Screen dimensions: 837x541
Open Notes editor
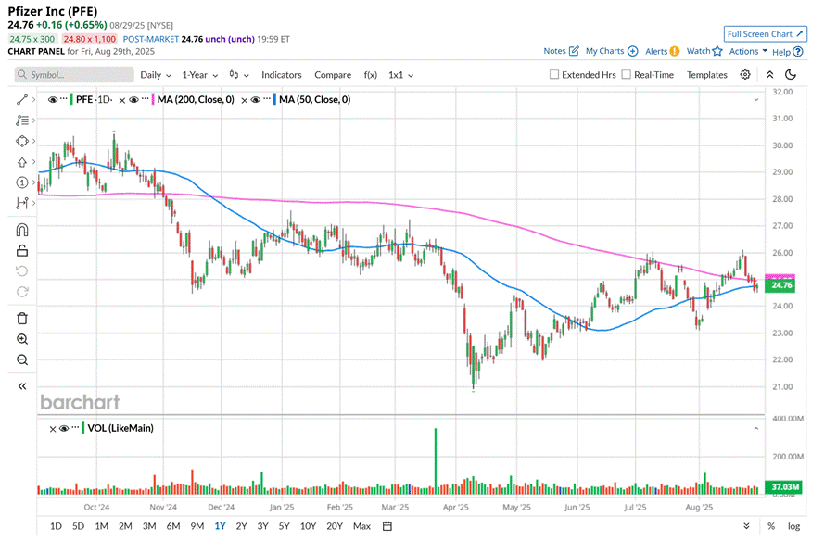pos(561,51)
